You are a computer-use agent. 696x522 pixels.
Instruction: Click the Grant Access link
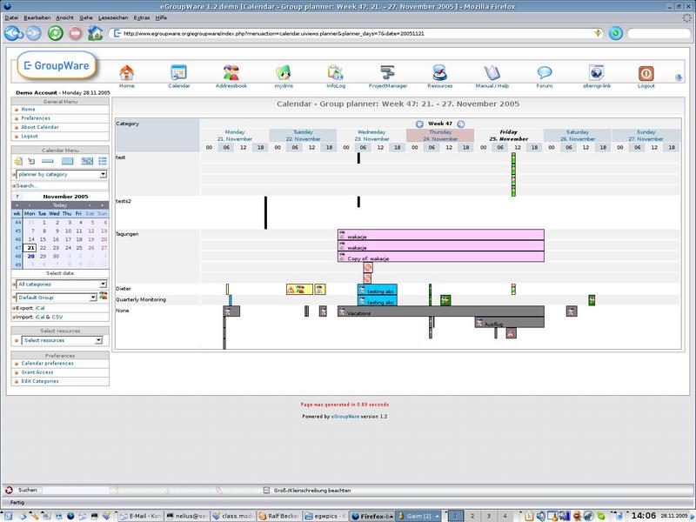[37, 372]
